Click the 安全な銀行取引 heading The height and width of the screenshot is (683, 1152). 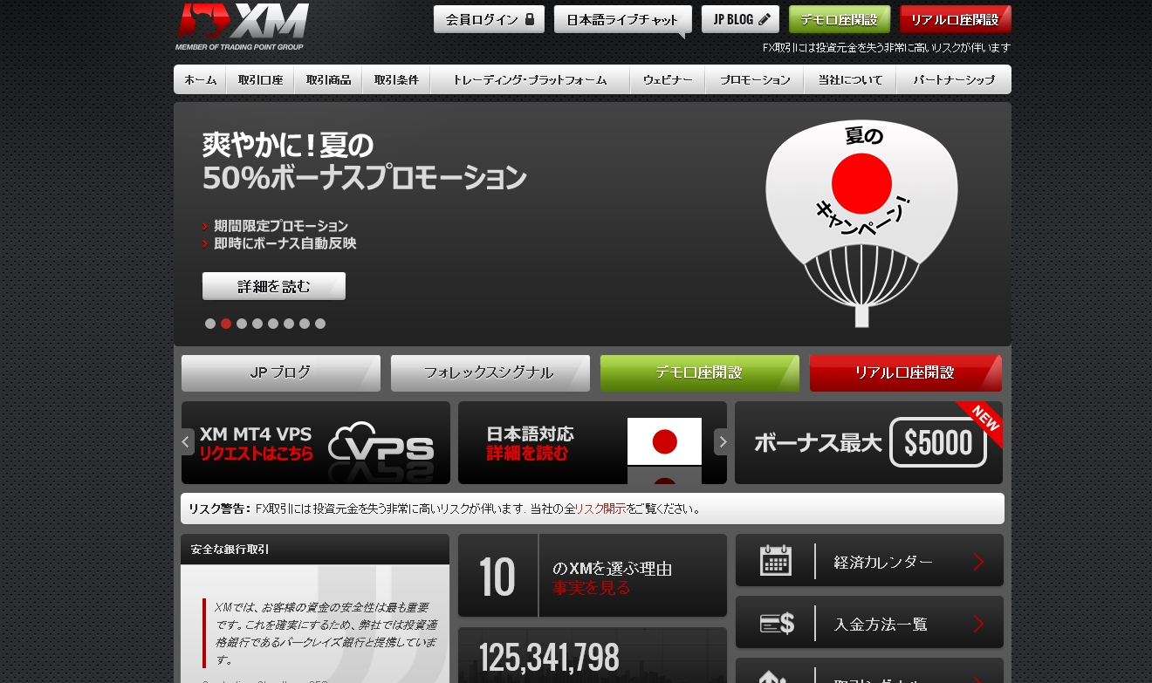230,550
